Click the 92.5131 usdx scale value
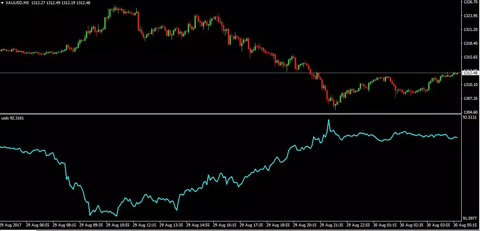Screen dimensions: 480x231 pos(470,117)
